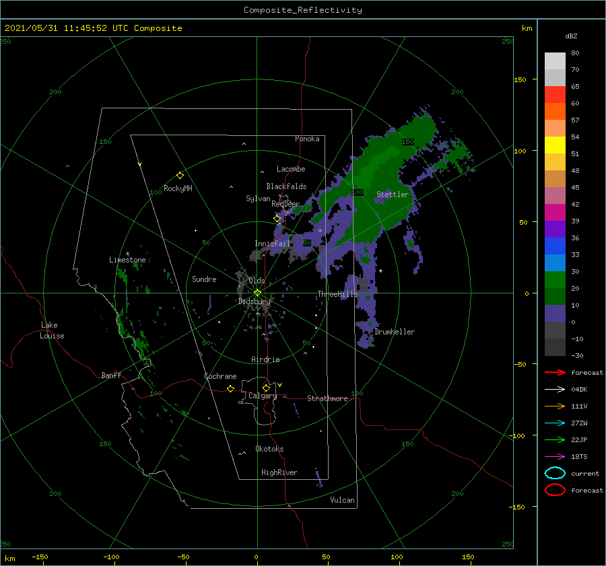This screenshot has height=566, width=606.
Task: Click the HighRiver label
Action: 279,472
